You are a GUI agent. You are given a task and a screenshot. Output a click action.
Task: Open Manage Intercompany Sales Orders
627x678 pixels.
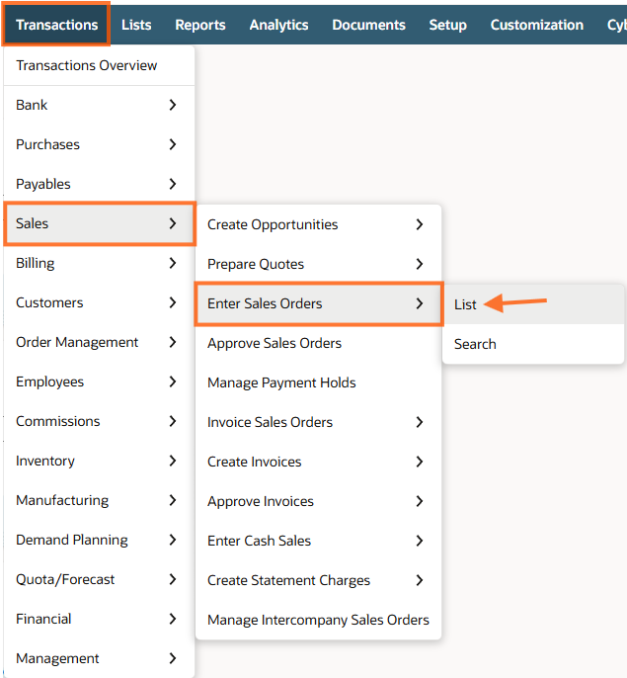[318, 620]
